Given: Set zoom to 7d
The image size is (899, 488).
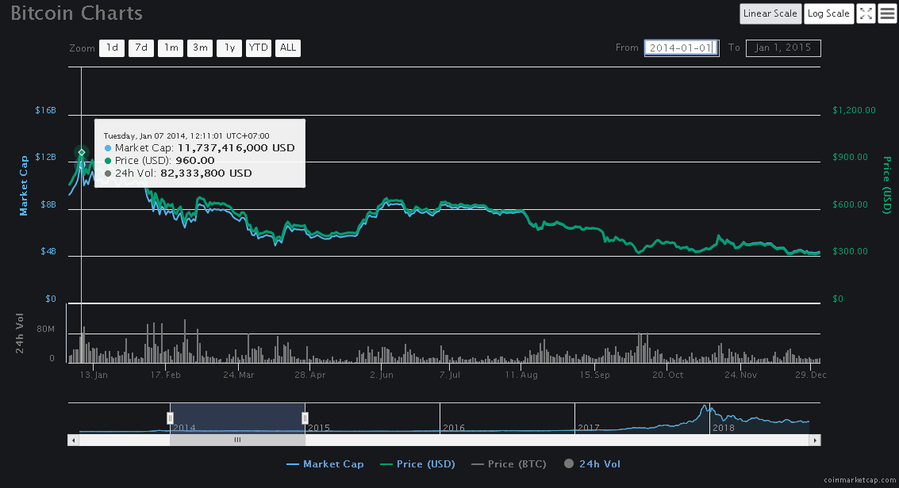Looking at the screenshot, I should point(141,48).
